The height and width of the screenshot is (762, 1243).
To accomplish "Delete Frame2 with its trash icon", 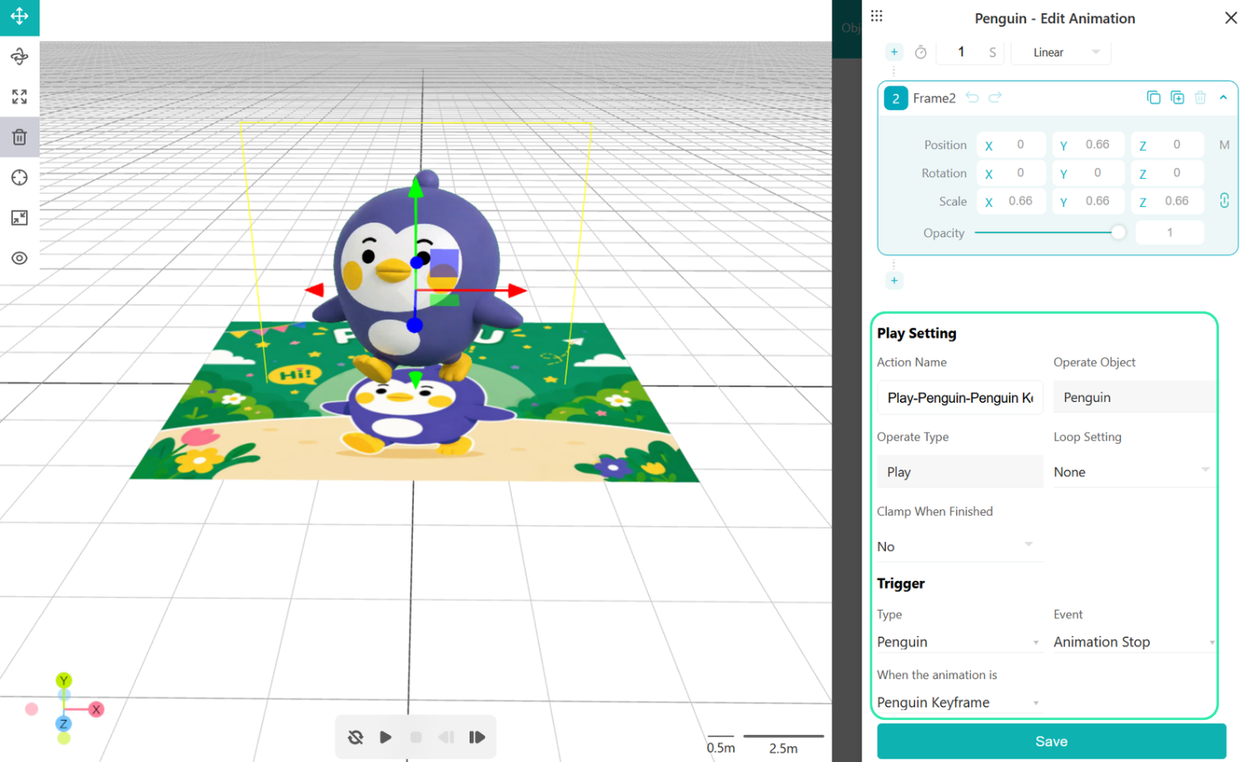I will 1200,97.
